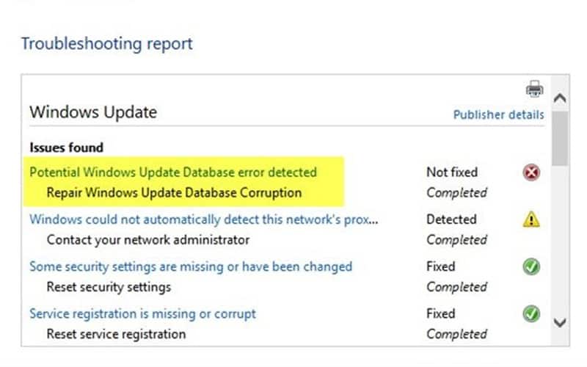587x367 pixels.
Task: Click the Troubleshooting report heading
Action: point(107,43)
